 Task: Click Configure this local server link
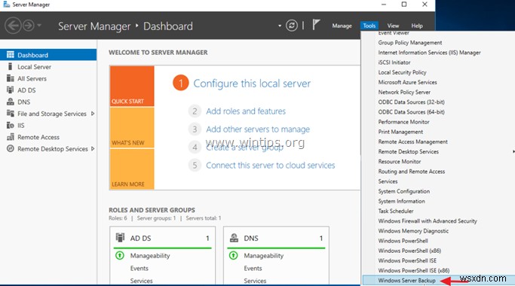(252, 84)
